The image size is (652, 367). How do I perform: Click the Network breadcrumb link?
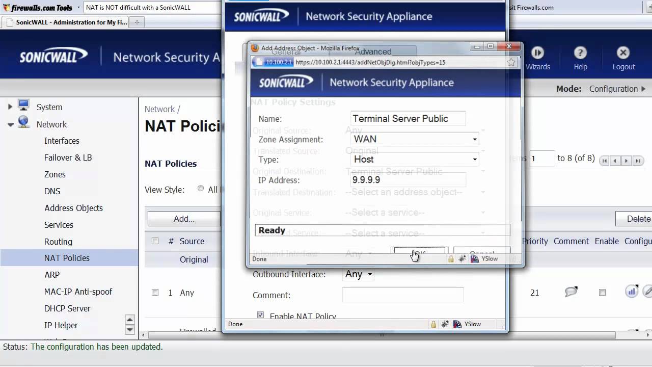click(x=159, y=109)
